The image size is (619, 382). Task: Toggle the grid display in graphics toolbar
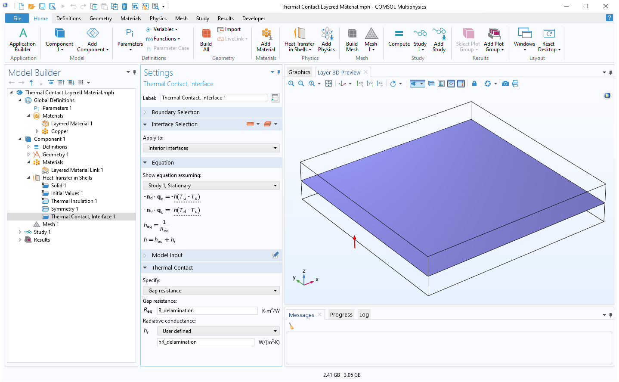(441, 84)
